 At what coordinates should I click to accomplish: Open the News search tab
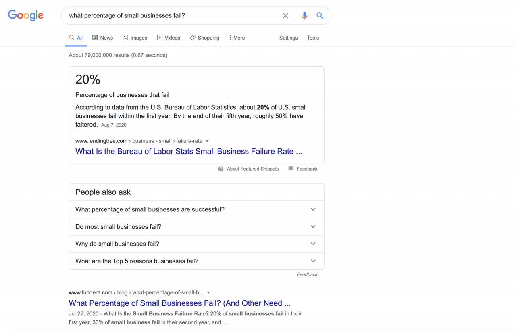102,38
